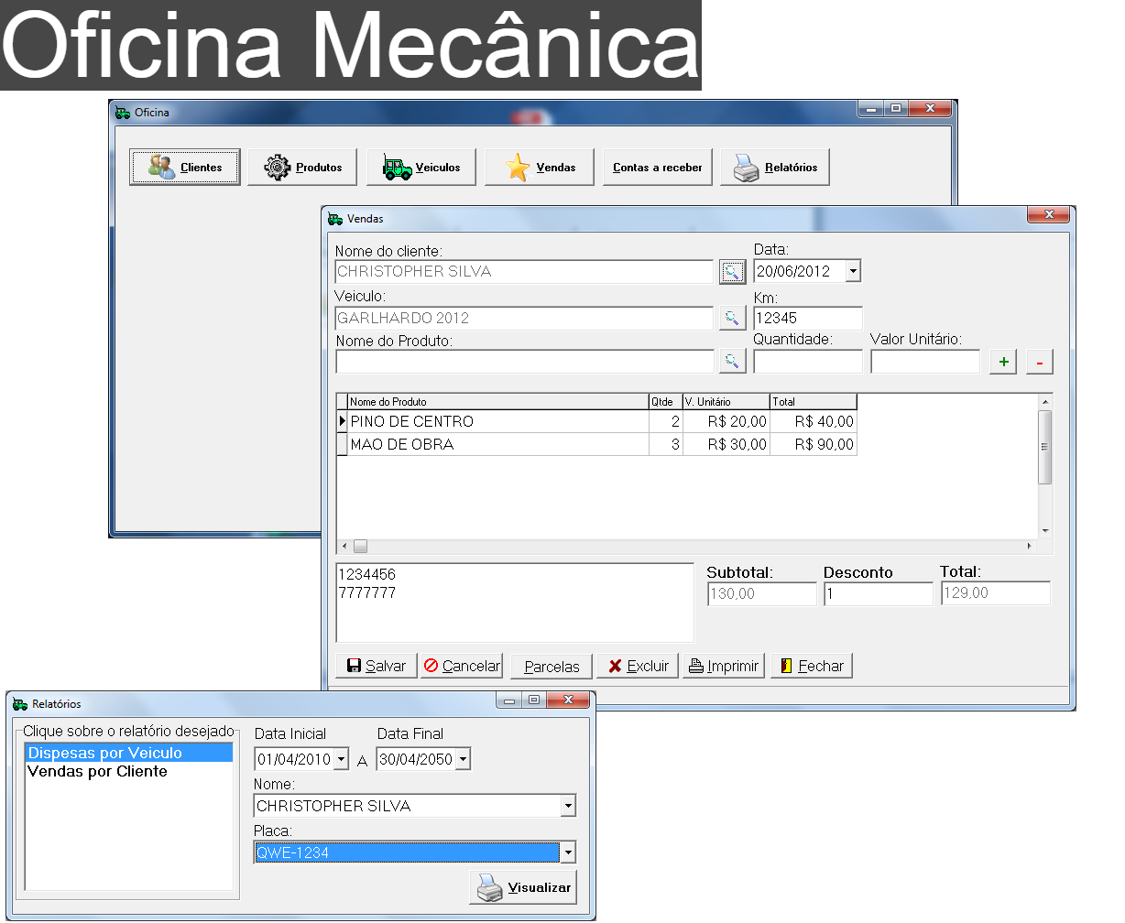The image size is (1125, 923).
Task: Expand the Placa combo box
Action: (x=568, y=853)
